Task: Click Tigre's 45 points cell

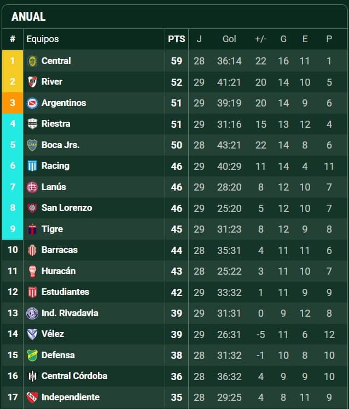Action: pos(176,229)
